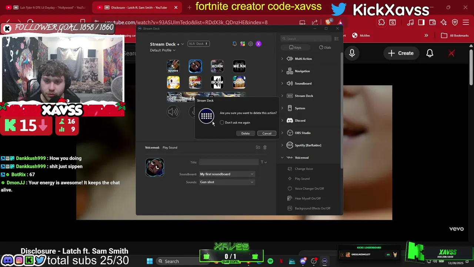474x267 pixels.
Task: Switch to the Keys tab
Action: pyautogui.click(x=295, y=47)
